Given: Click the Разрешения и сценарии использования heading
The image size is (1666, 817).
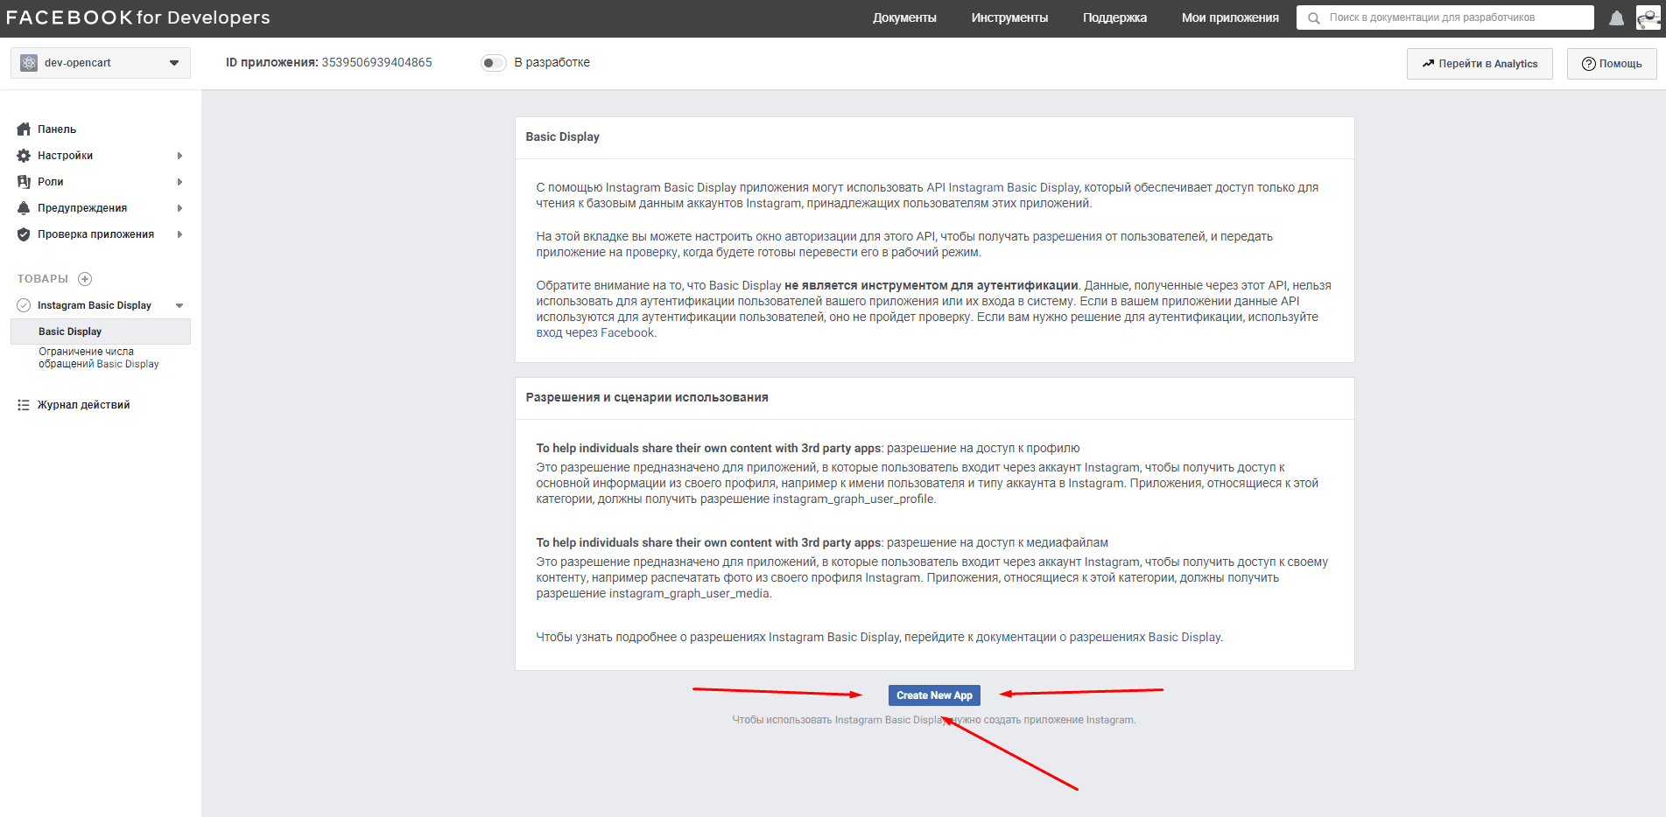Looking at the screenshot, I should (x=647, y=398).
